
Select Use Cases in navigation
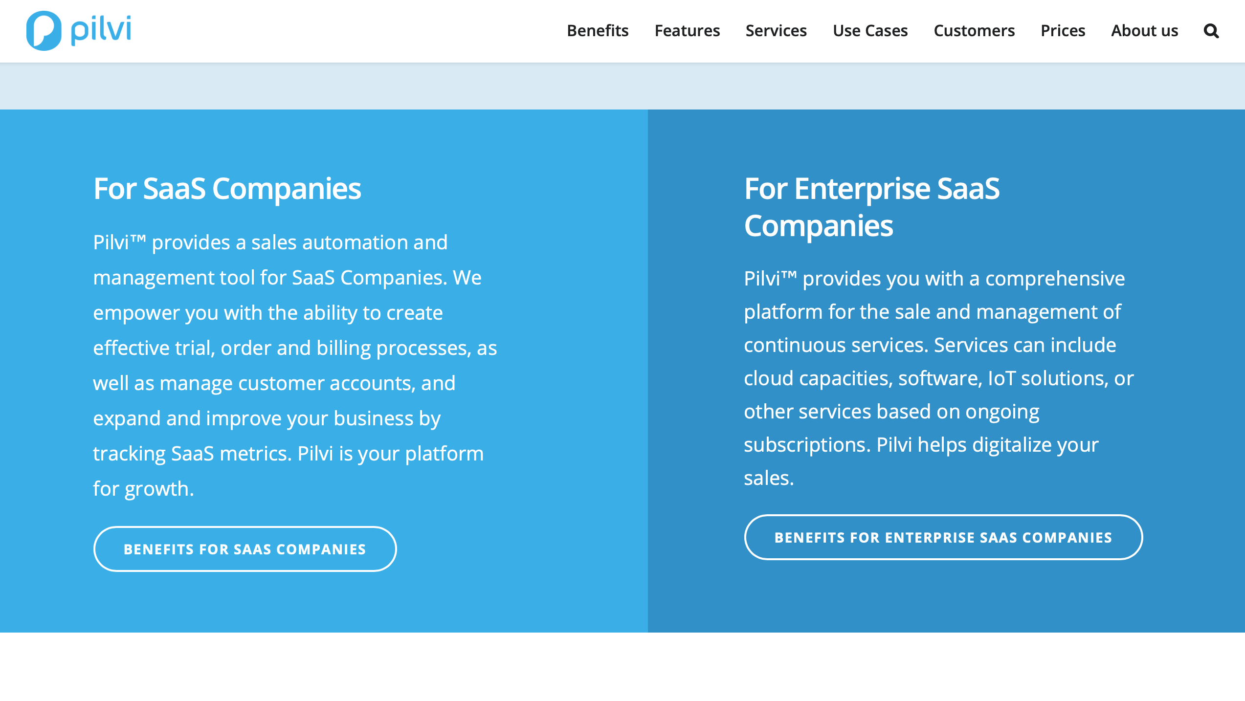tap(870, 31)
